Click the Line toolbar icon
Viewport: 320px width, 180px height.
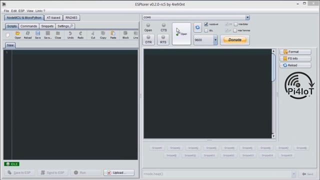pyautogui.click(x=135, y=35)
